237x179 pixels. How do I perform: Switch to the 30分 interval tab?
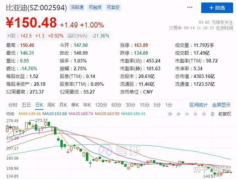(x=130, y=105)
